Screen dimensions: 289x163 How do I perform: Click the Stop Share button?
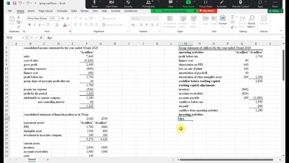[x=208, y=11]
